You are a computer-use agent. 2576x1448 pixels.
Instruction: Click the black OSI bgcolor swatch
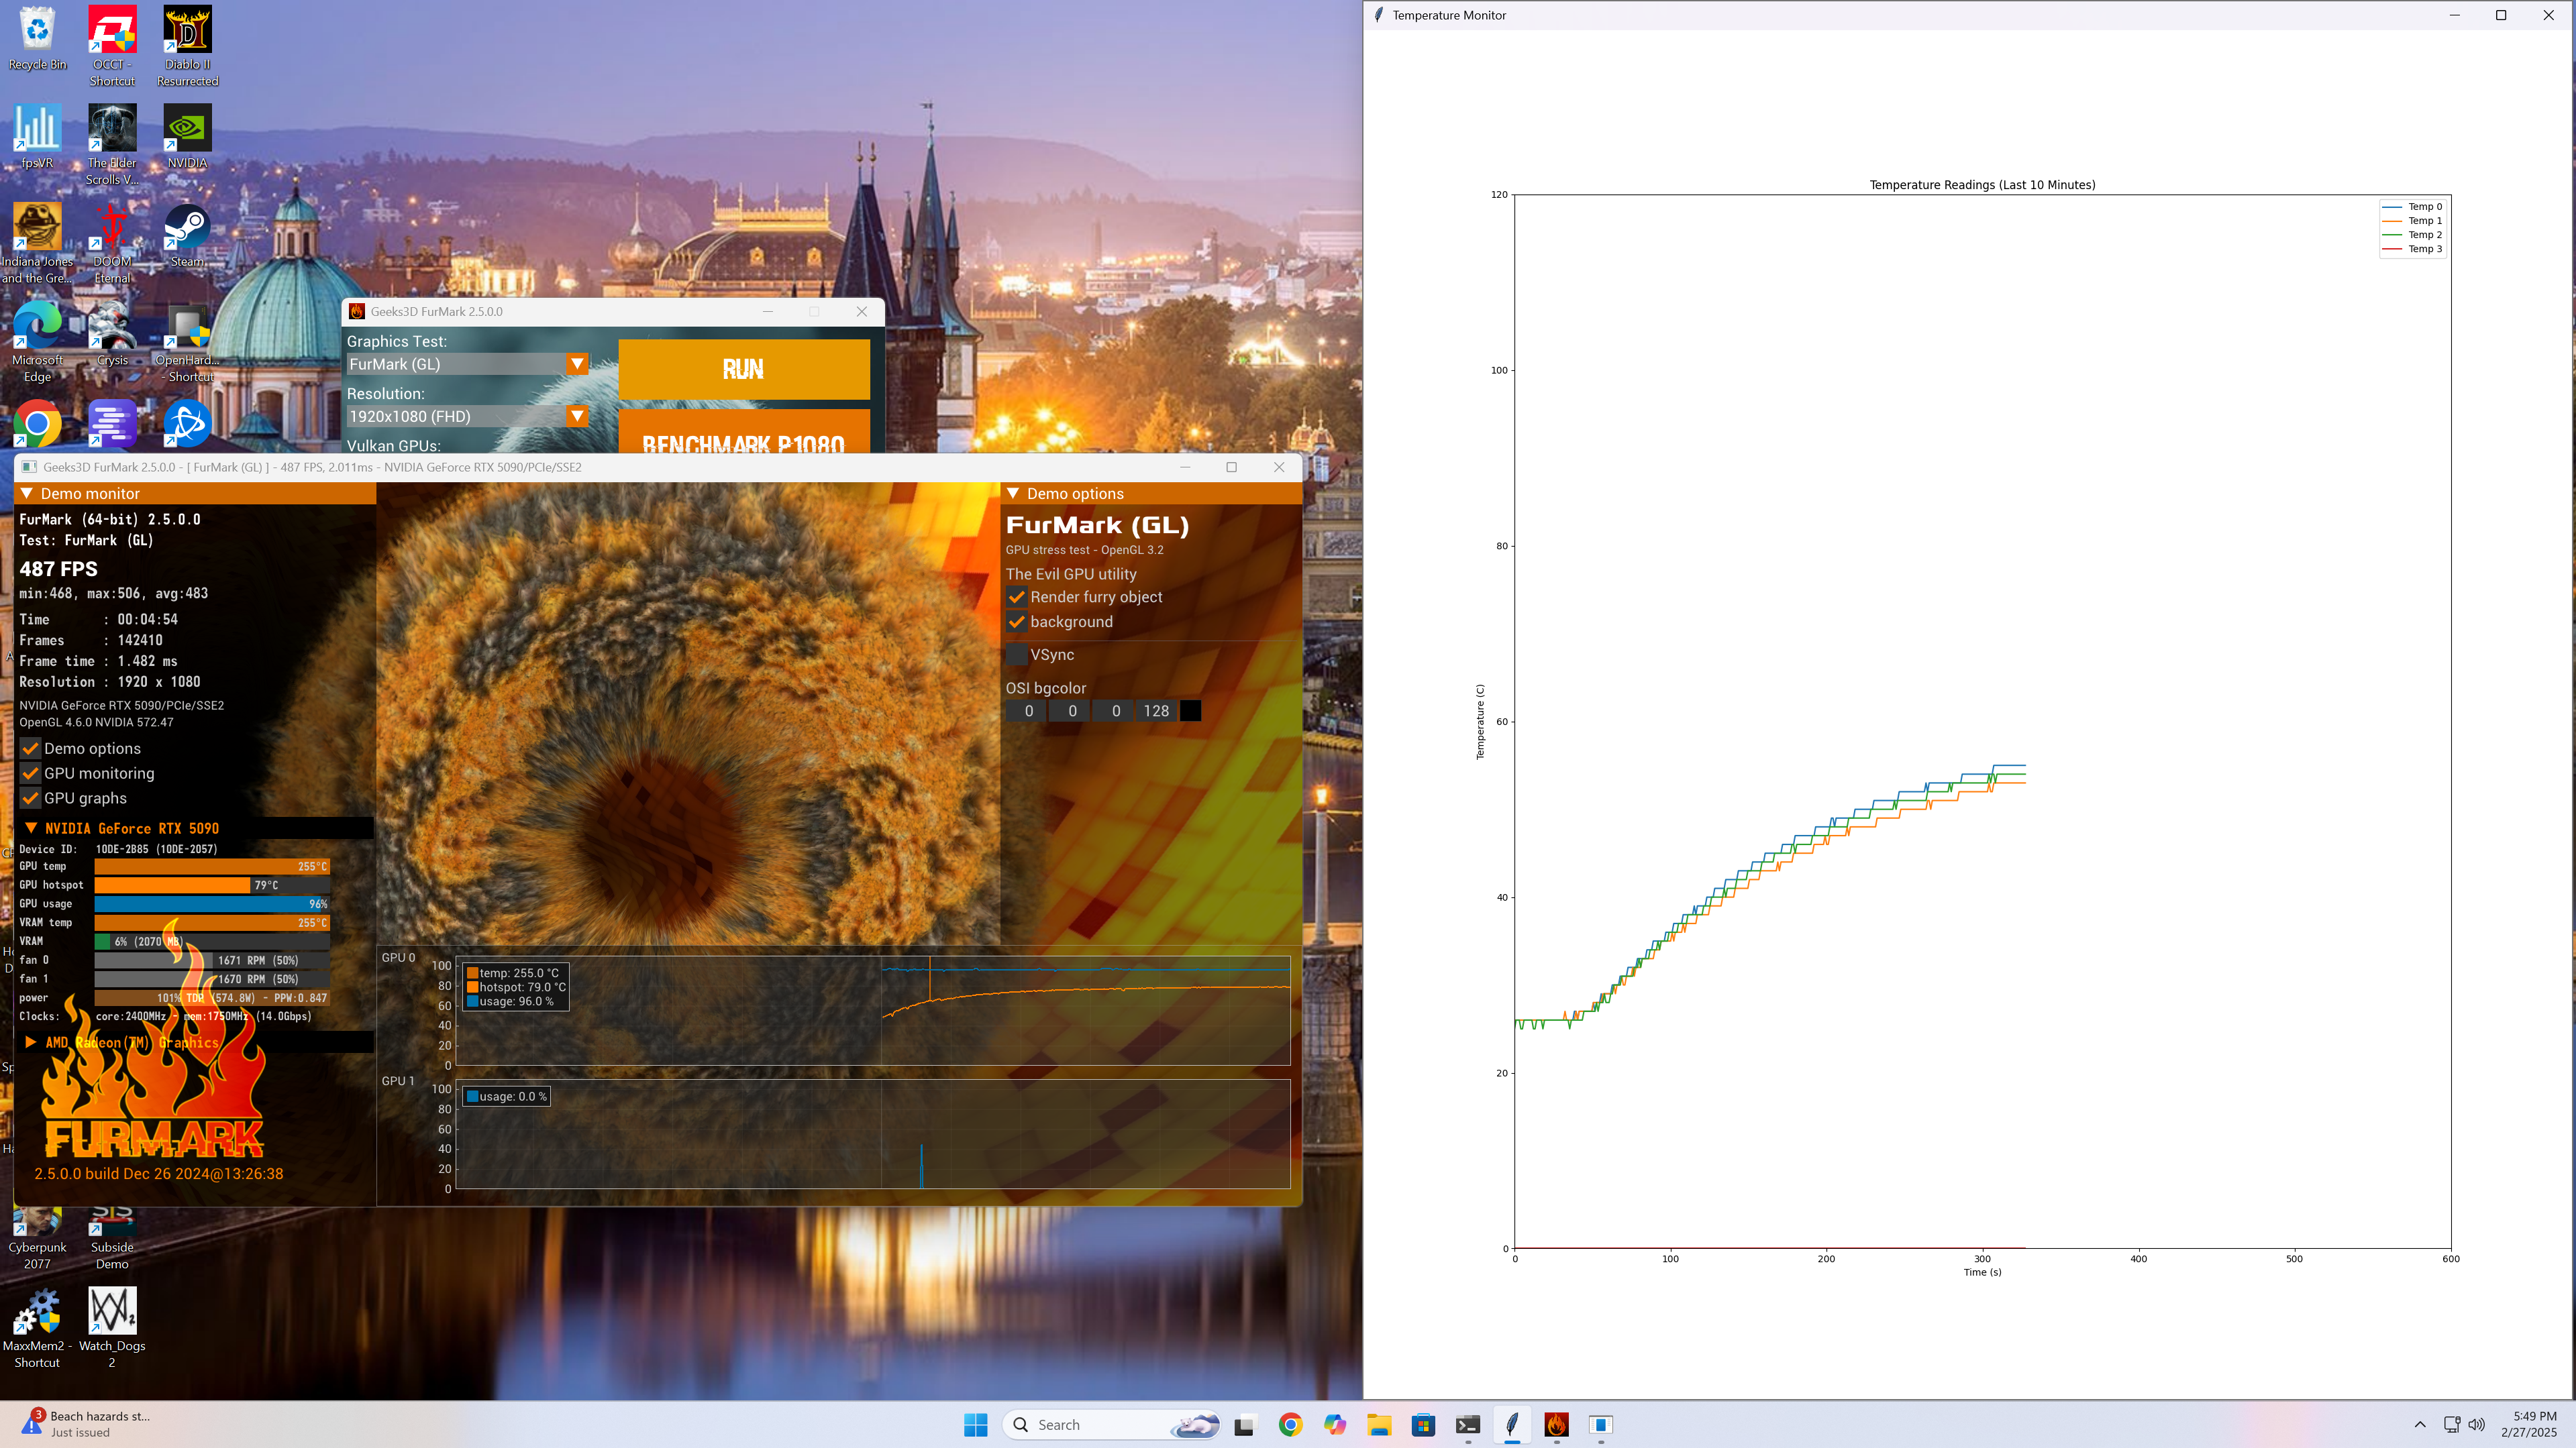[x=1191, y=712]
